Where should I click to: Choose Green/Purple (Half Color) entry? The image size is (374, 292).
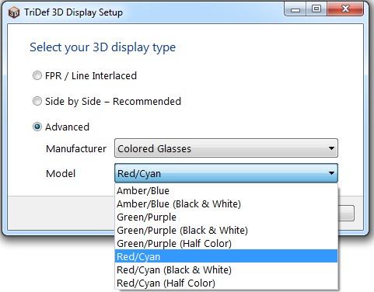[226, 244]
